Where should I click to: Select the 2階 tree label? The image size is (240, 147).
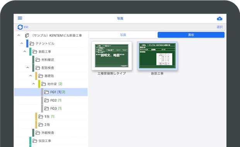47,125
